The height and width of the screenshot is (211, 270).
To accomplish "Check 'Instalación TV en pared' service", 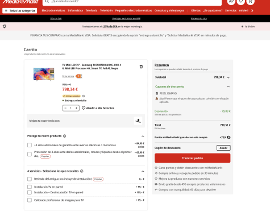I will click(x=30, y=187).
